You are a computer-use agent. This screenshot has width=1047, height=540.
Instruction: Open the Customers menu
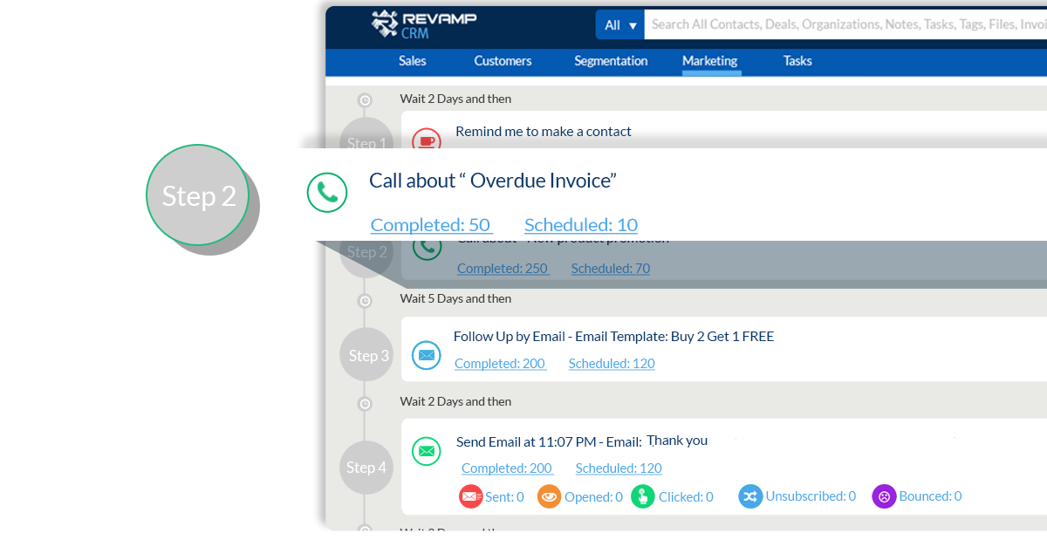click(503, 61)
